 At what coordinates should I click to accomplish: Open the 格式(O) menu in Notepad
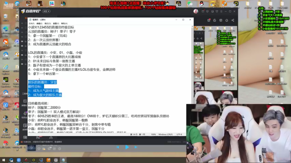[x=48, y=24]
